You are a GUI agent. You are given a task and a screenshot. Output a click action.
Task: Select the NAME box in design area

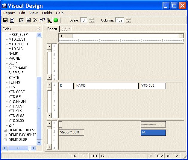[x=107, y=86]
